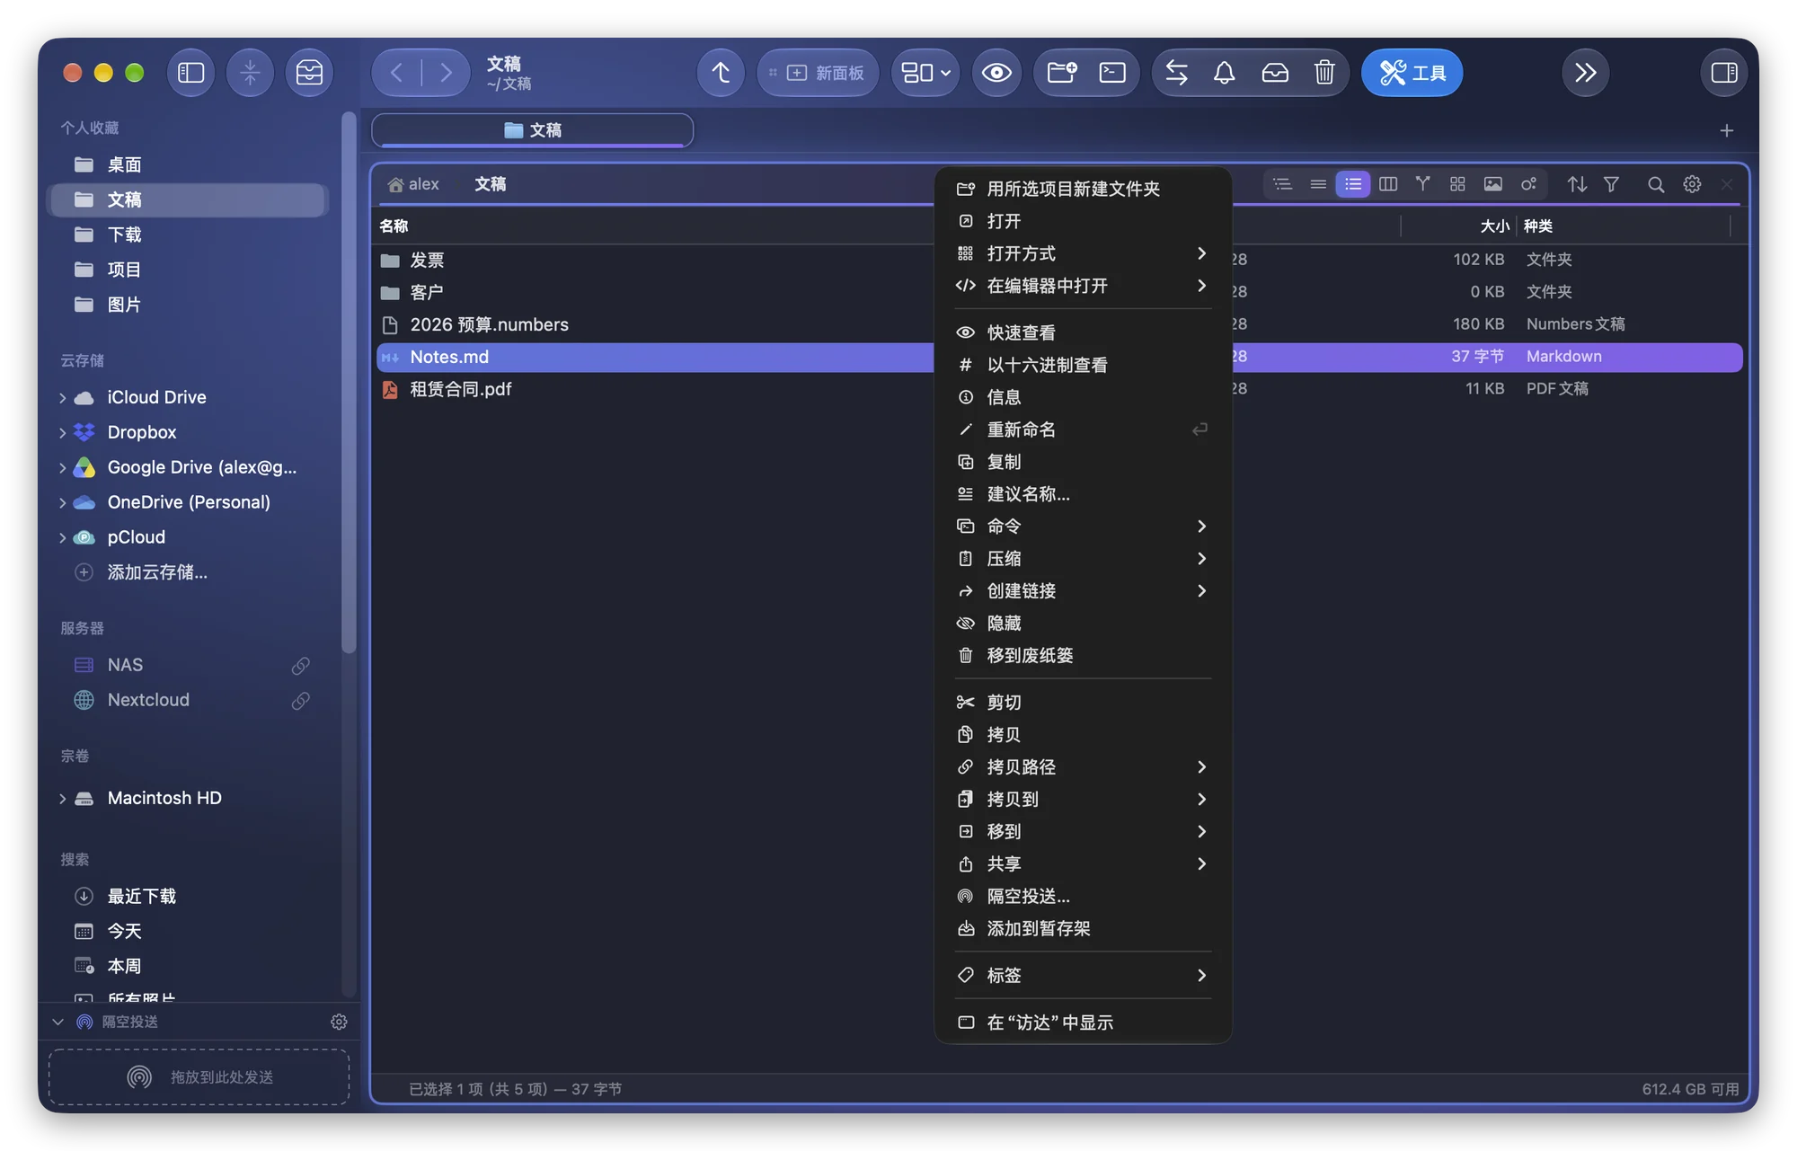Navigate back with the left chevron
1797x1151 pixels.
click(396, 73)
